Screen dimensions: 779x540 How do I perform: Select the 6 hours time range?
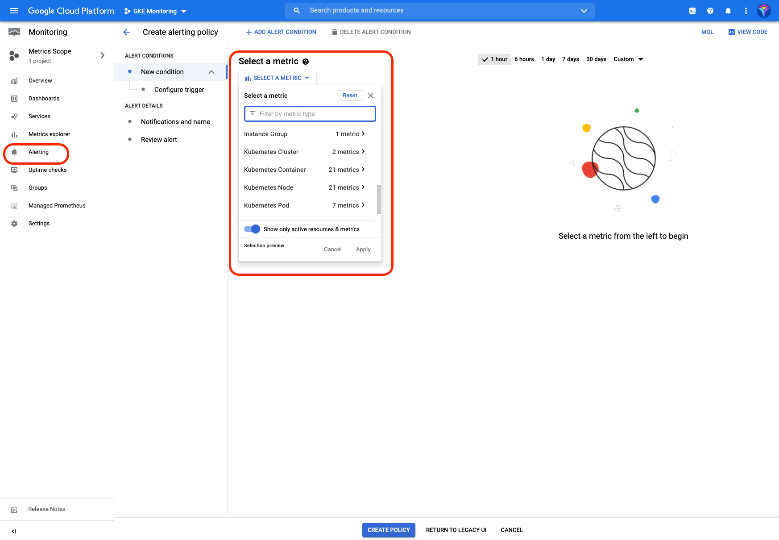(x=524, y=59)
